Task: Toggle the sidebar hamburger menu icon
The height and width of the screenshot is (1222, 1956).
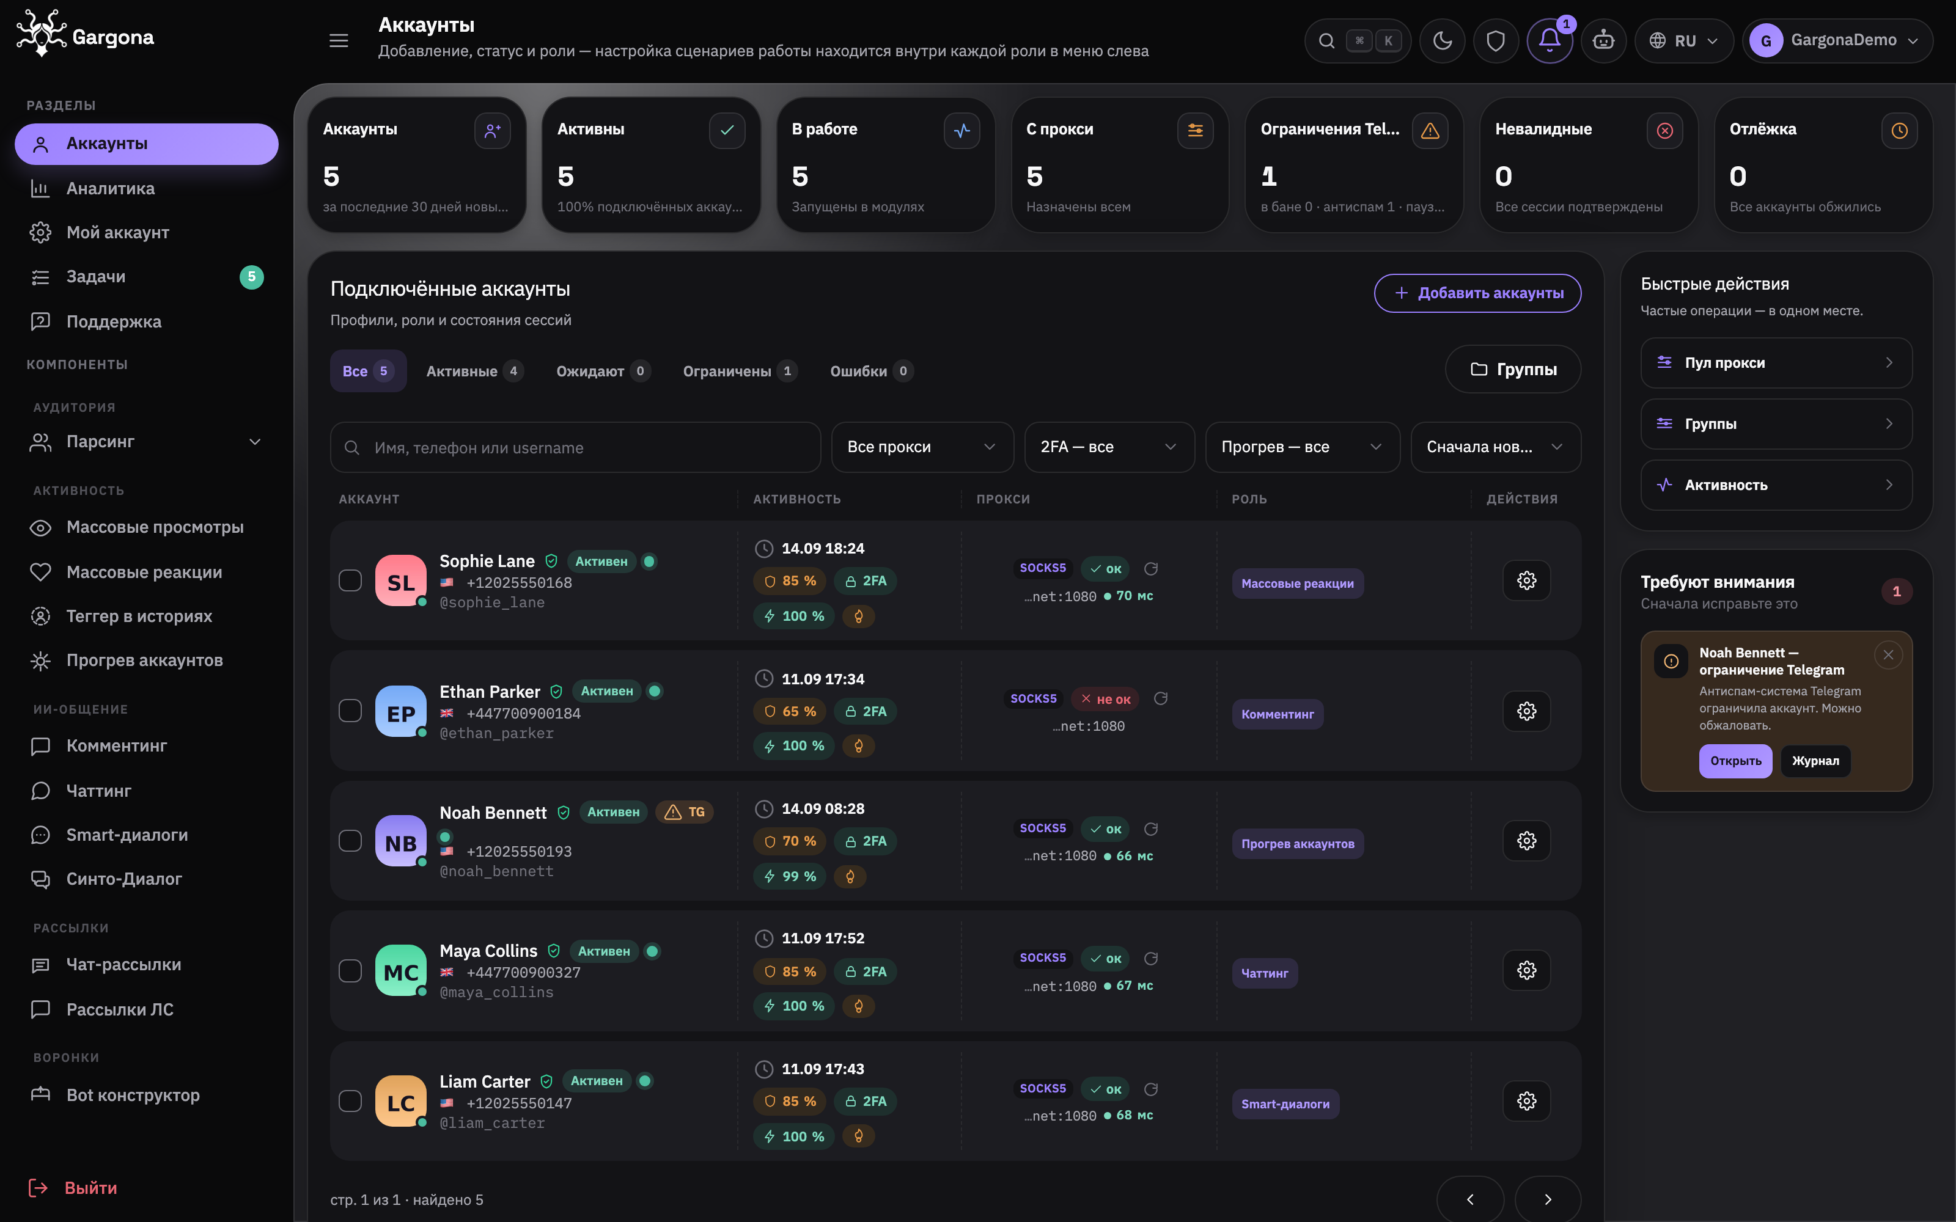Action: [x=339, y=40]
